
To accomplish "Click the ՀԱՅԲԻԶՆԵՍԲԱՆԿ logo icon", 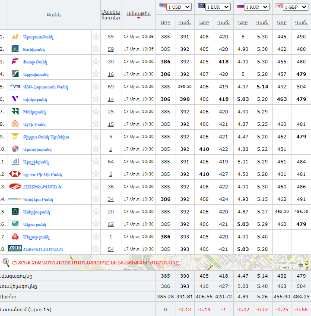I will [x=15, y=186].
